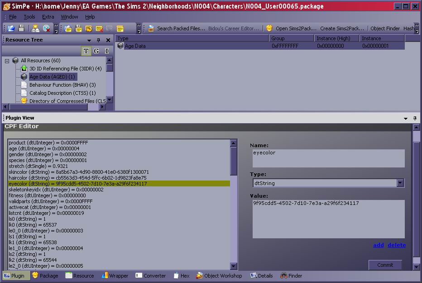Open the Help menu
Viewport: 422px width, 283px height.
90,17
